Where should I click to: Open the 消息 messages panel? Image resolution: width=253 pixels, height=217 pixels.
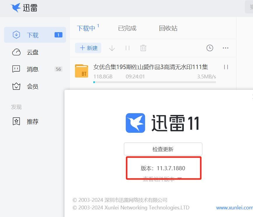tap(33, 69)
